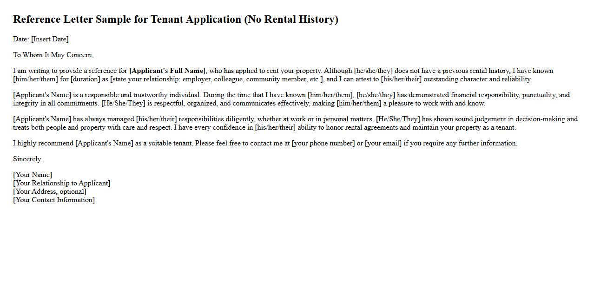This screenshot has width=594, height=302.
Task: Click the [Your Name] signature placeholder
Action: coord(33,175)
